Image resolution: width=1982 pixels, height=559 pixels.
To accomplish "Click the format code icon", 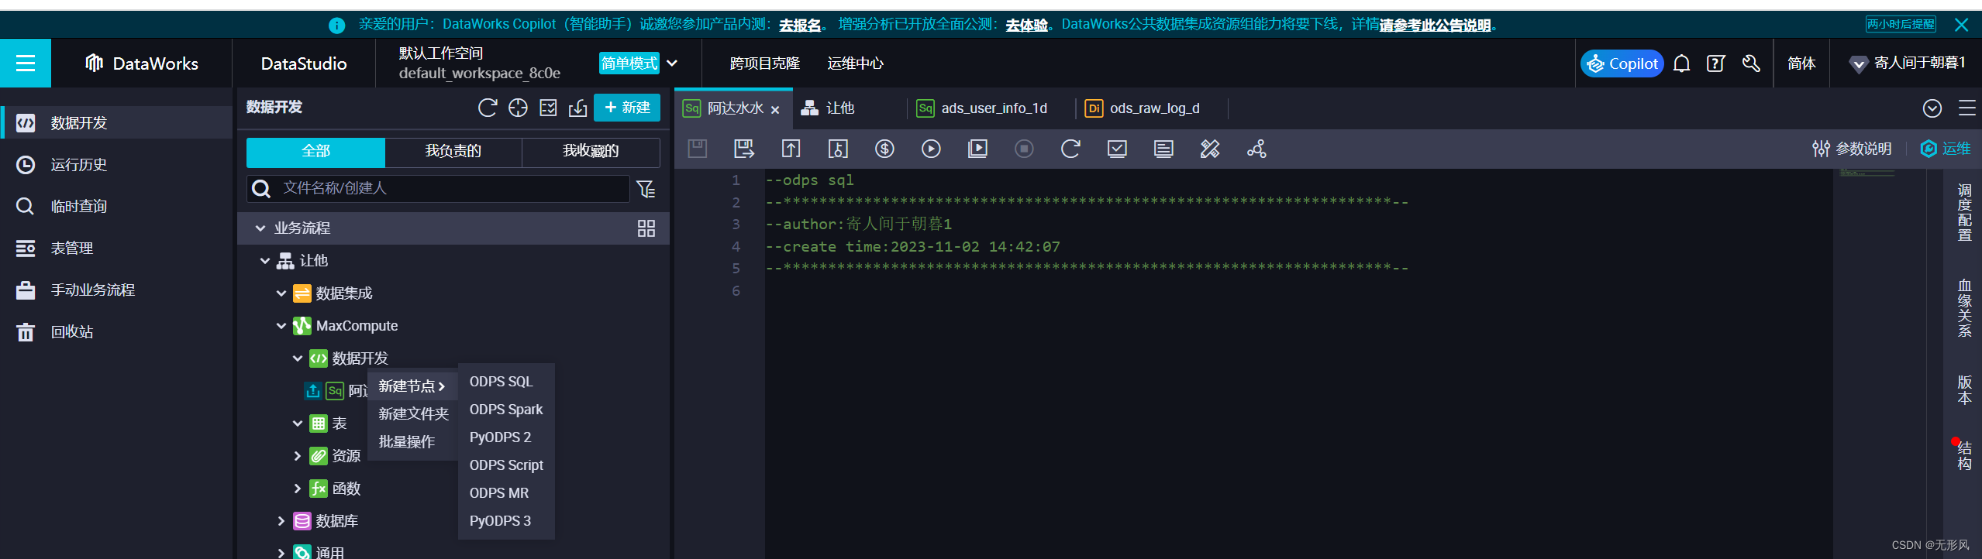I will [1163, 149].
